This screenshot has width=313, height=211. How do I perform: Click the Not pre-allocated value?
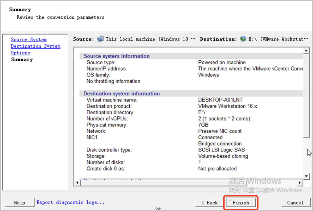click(217, 169)
